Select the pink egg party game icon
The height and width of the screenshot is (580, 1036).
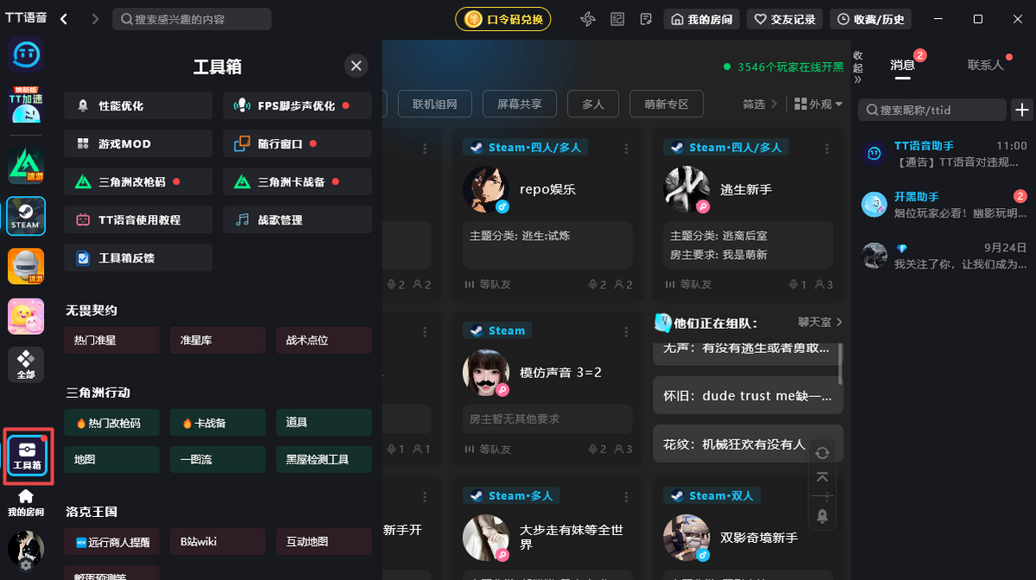tap(26, 316)
